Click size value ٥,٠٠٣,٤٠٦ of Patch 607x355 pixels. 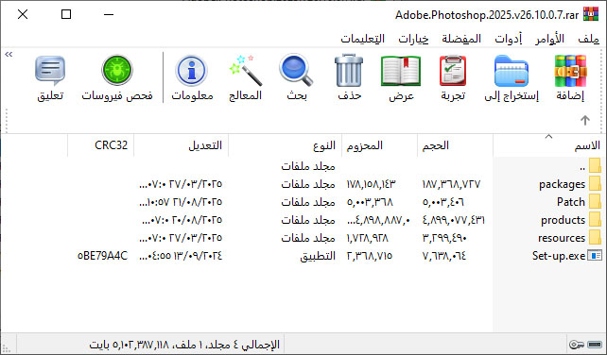443,202
